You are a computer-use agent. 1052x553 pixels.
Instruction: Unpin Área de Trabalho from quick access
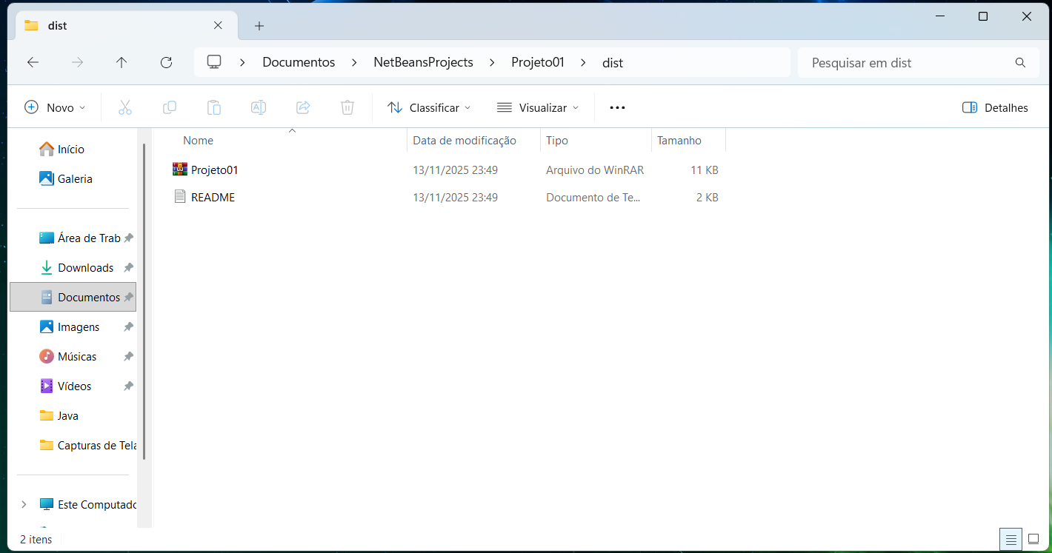[128, 238]
